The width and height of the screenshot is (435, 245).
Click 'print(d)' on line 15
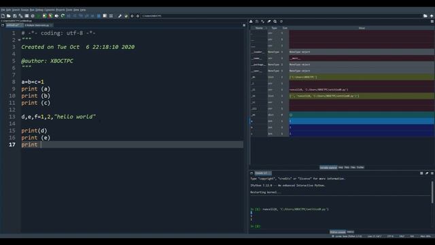coord(34,131)
